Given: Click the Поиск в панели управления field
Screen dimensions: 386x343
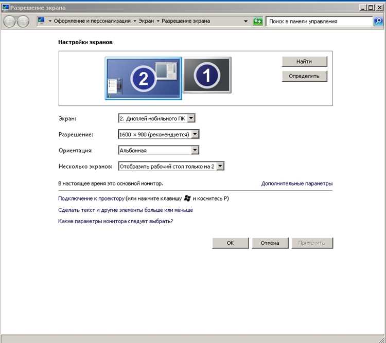Looking at the screenshot, I should pyautogui.click(x=319, y=22).
